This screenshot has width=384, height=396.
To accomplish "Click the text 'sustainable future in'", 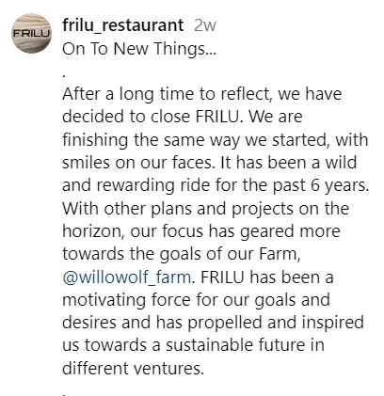I will coord(245,345).
